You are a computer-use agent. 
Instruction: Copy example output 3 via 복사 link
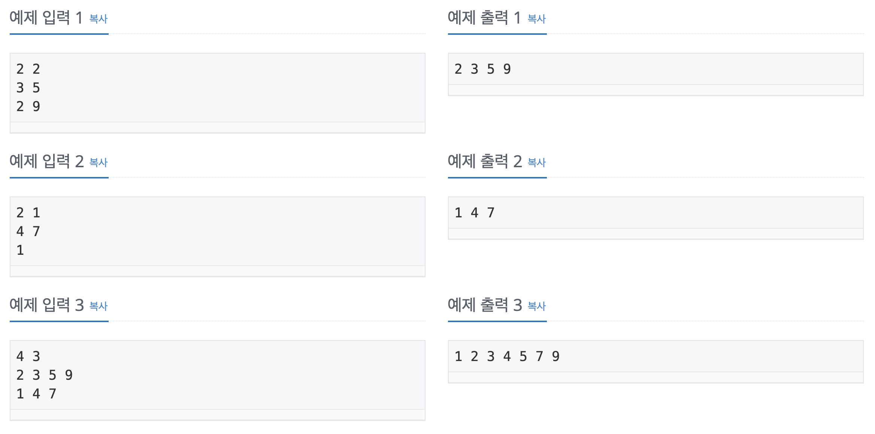(x=537, y=306)
